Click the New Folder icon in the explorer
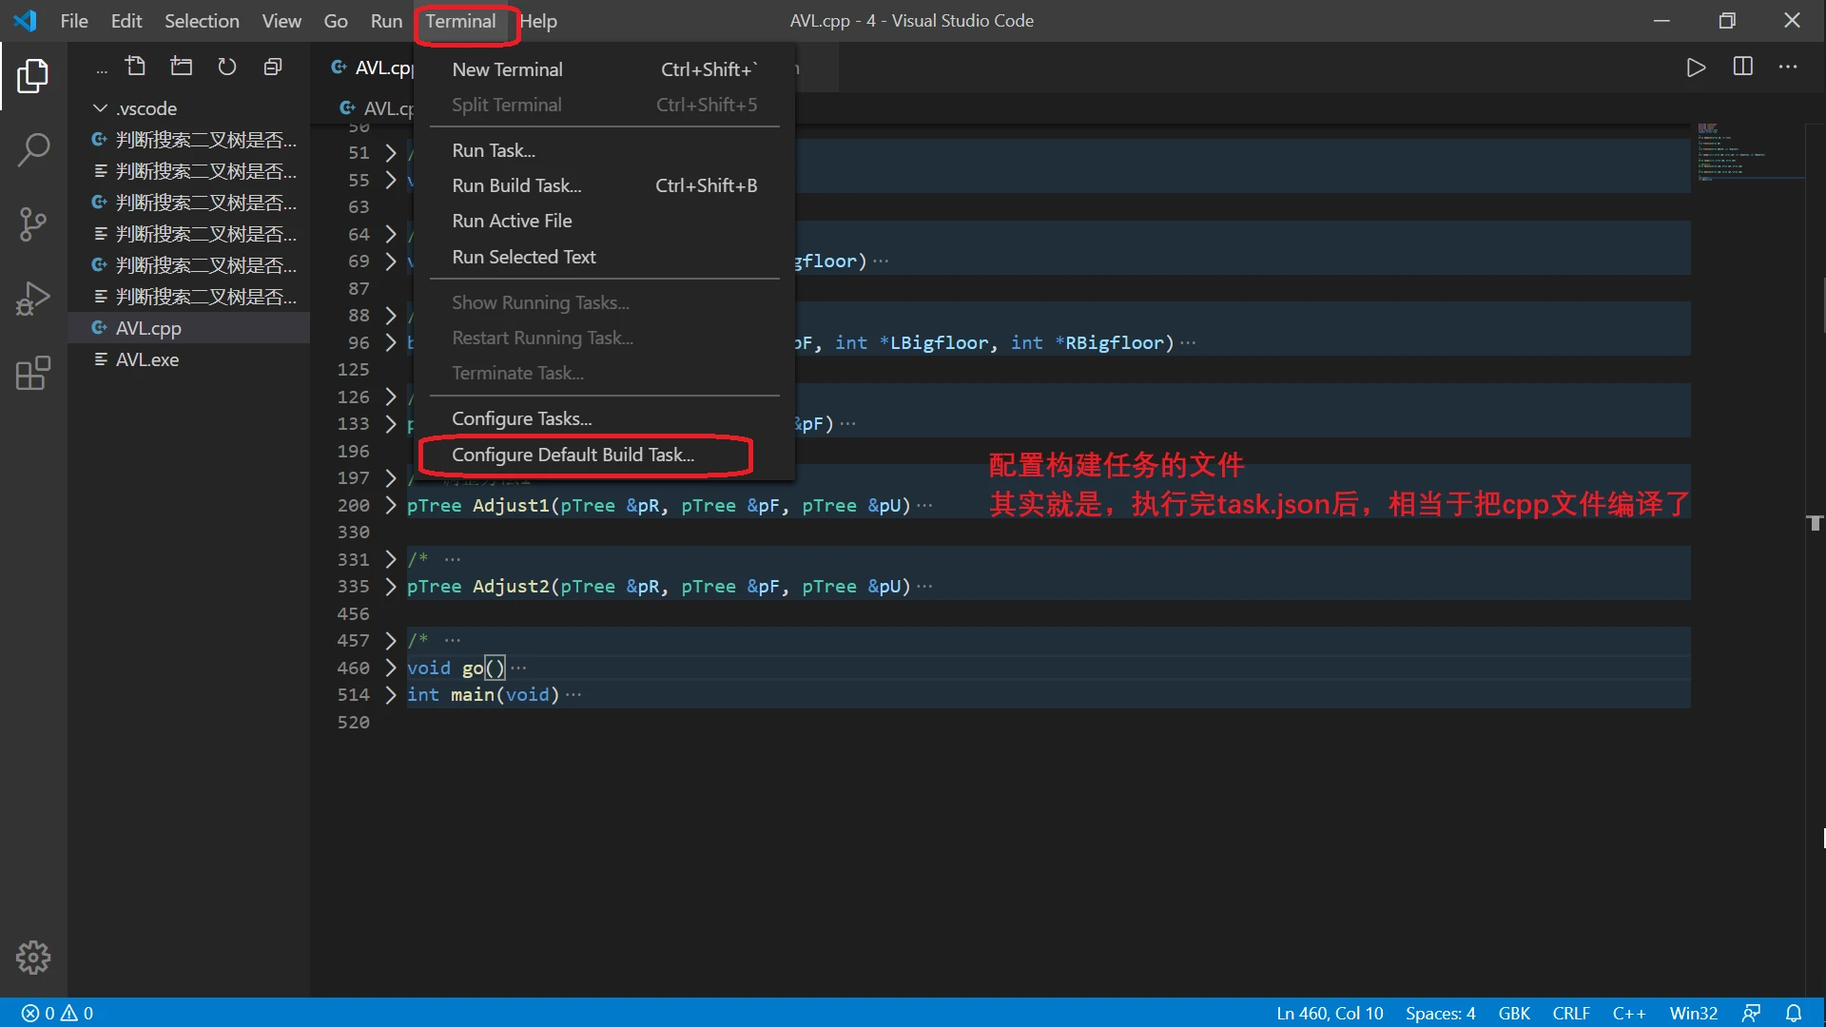The image size is (1826, 1027). point(181,67)
